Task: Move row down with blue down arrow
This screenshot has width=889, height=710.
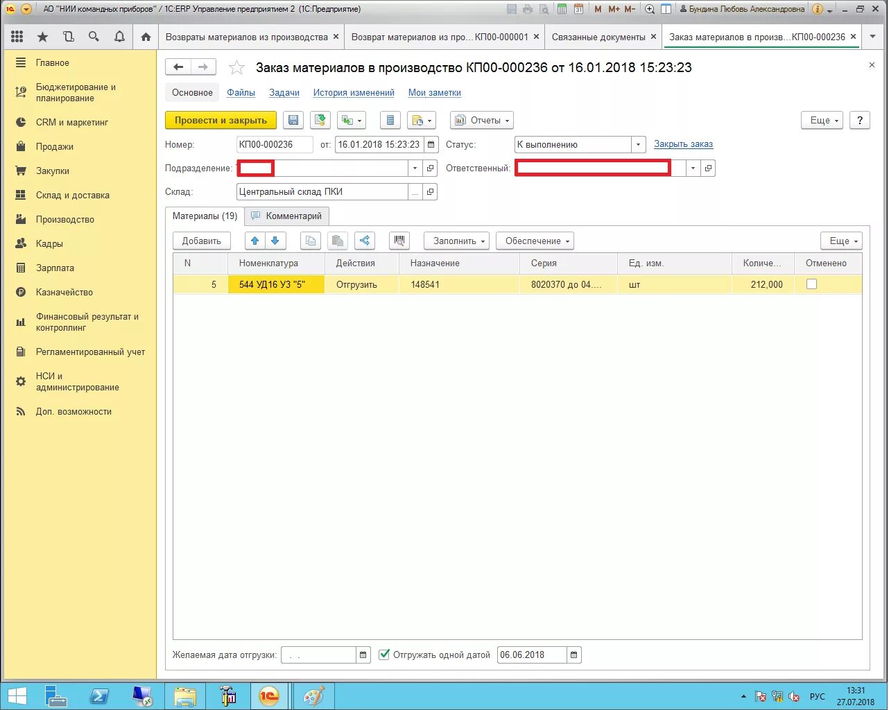Action: tap(275, 241)
